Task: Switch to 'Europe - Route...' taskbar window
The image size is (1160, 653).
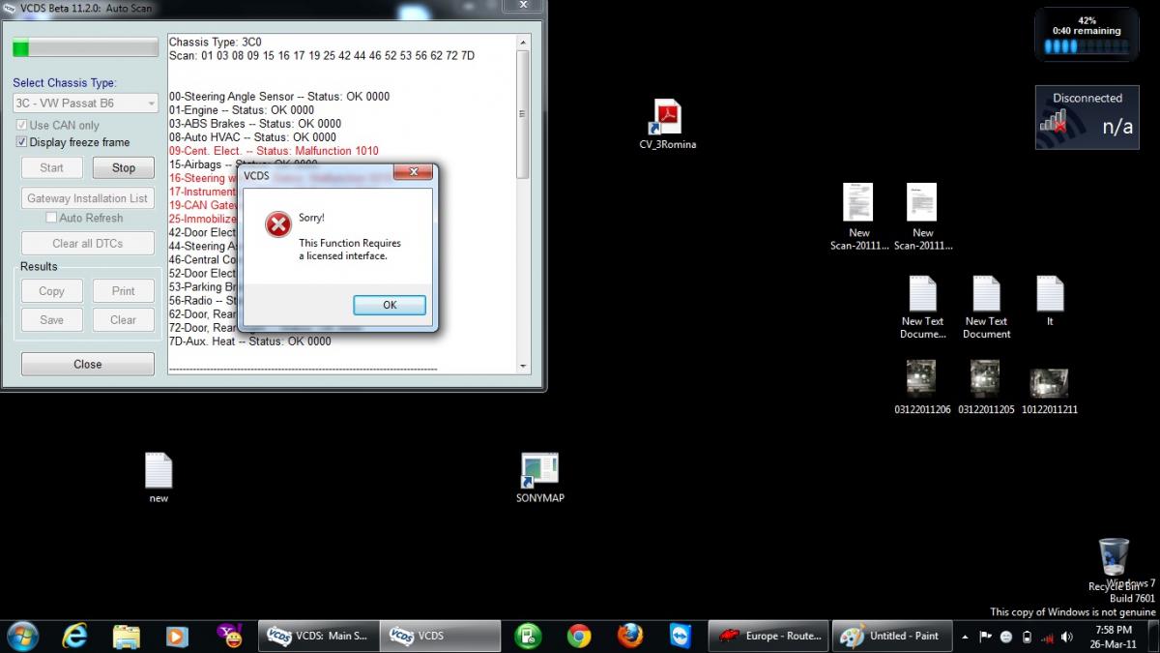Action: point(768,636)
